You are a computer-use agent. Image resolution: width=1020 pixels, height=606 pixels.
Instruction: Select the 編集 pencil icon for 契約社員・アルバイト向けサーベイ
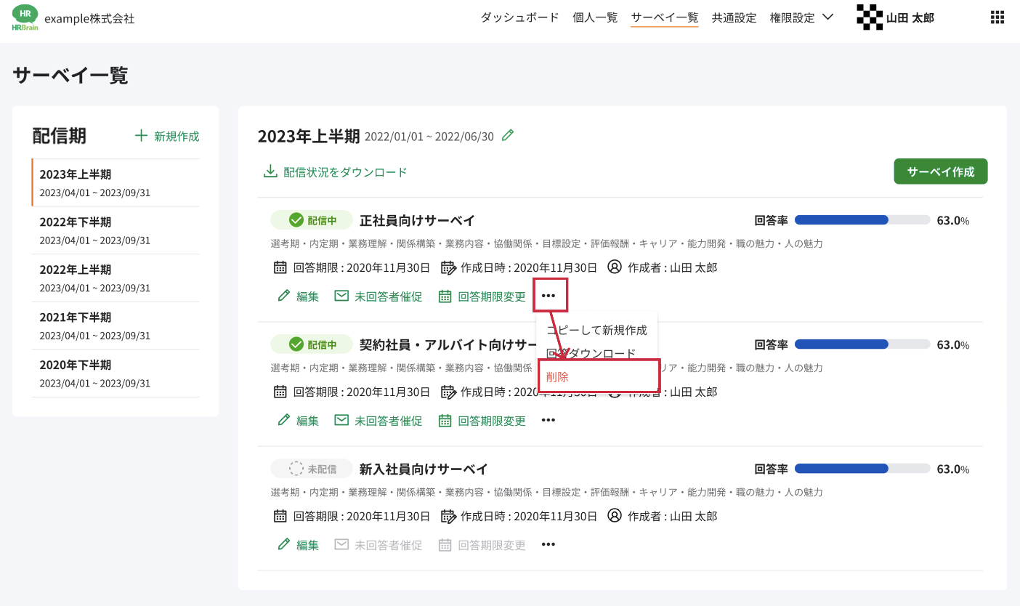(x=283, y=420)
